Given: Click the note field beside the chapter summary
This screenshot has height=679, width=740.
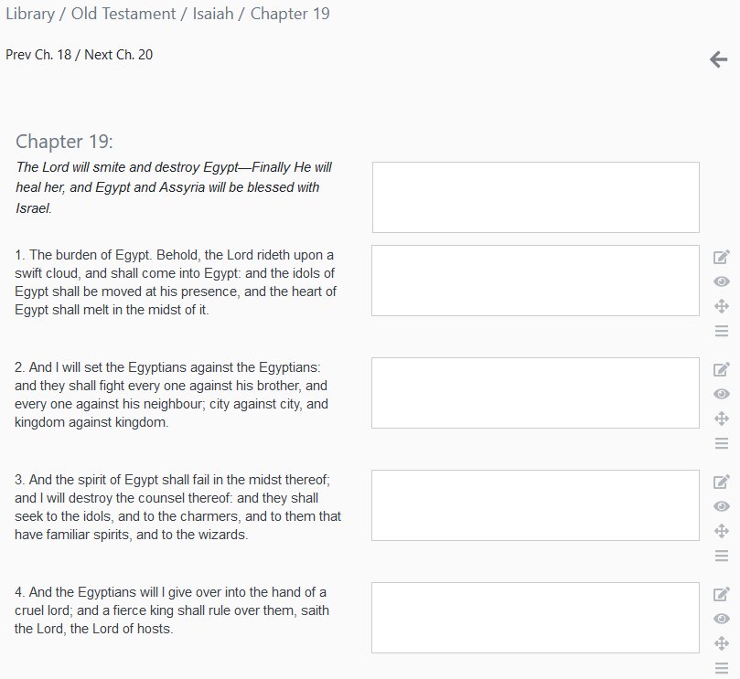Looking at the screenshot, I should [x=535, y=197].
